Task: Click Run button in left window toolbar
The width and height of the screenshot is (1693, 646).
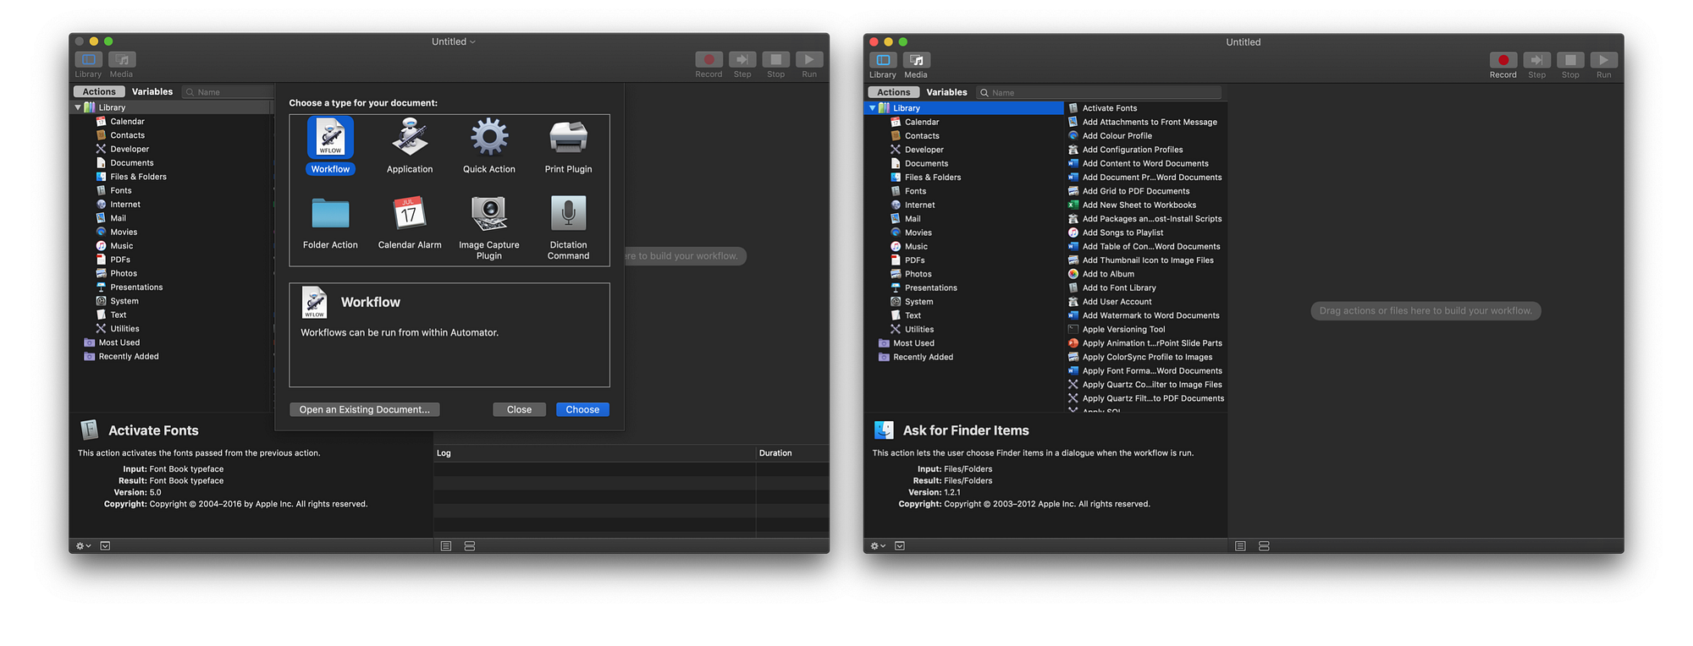Action: click(x=809, y=59)
